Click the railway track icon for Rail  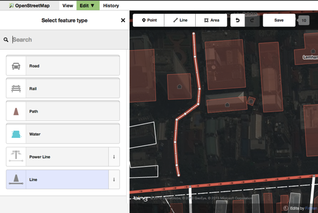point(16,89)
